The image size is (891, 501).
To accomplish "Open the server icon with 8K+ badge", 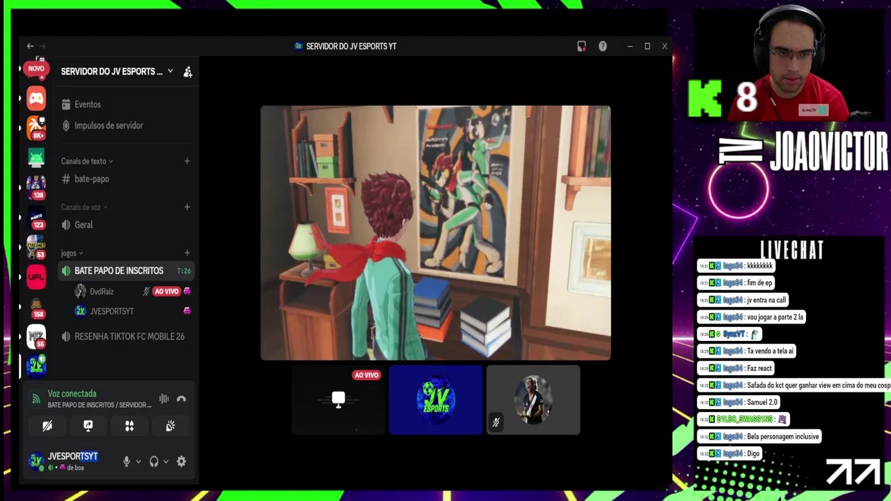I will pos(36,127).
